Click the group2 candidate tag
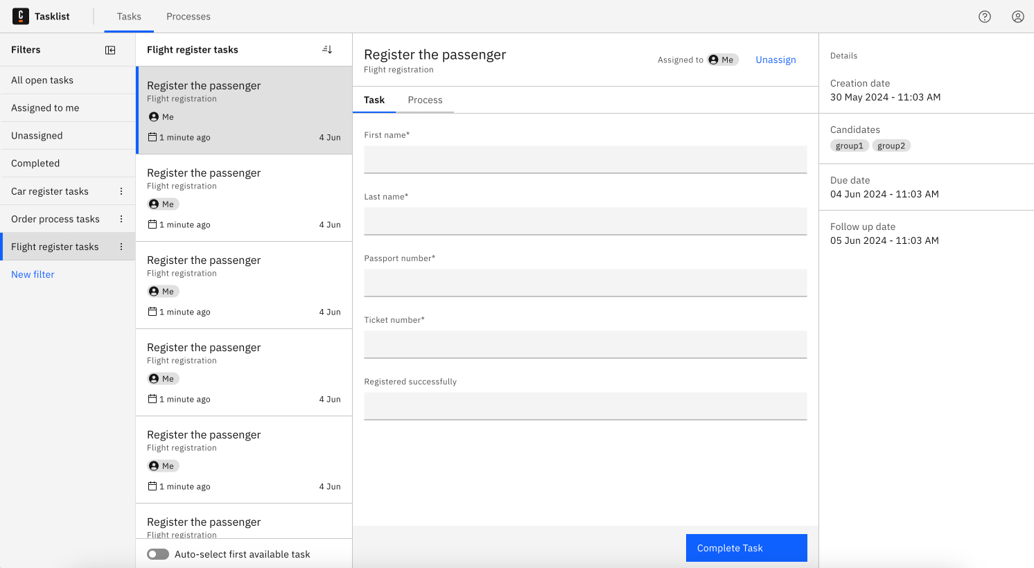This screenshot has width=1034, height=568. 891,145
